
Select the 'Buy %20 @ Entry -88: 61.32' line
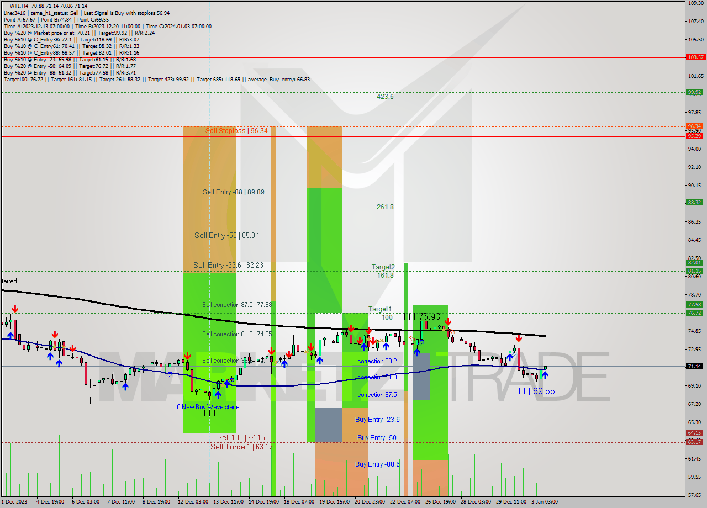(70, 72)
